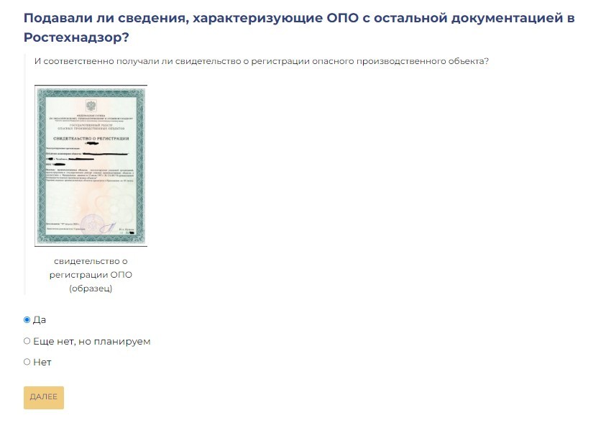Click the ДАЛЕЕ button
This screenshot has width=606, height=423.
coord(44,397)
